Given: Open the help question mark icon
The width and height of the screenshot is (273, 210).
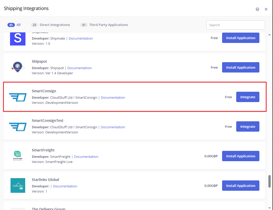Looking at the screenshot, I should (x=257, y=9).
